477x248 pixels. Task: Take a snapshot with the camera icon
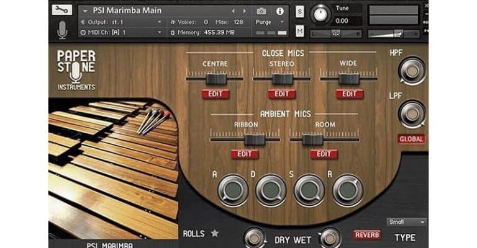tap(261, 11)
